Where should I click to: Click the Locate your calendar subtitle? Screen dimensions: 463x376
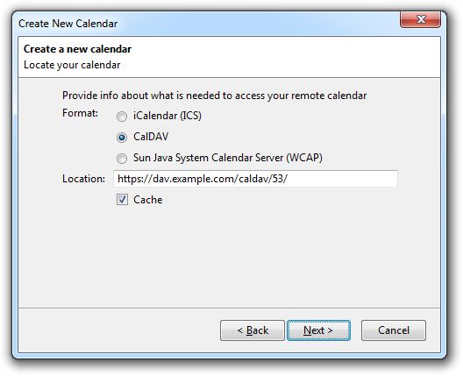[72, 65]
